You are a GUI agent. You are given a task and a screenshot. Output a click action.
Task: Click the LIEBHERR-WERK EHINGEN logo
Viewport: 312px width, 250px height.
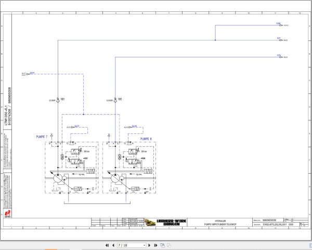(x=172, y=223)
